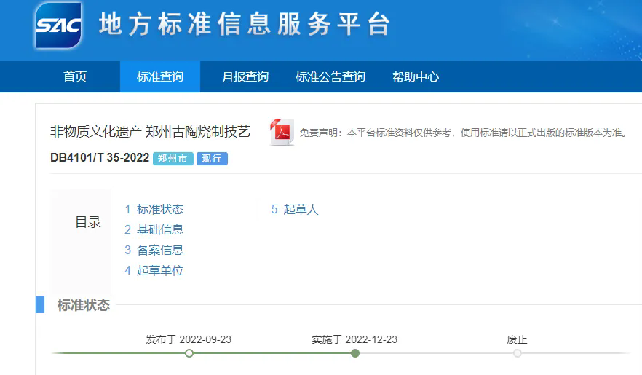Click the 废止 timeline marker
Screen dimensions: 642x375
click(x=518, y=353)
